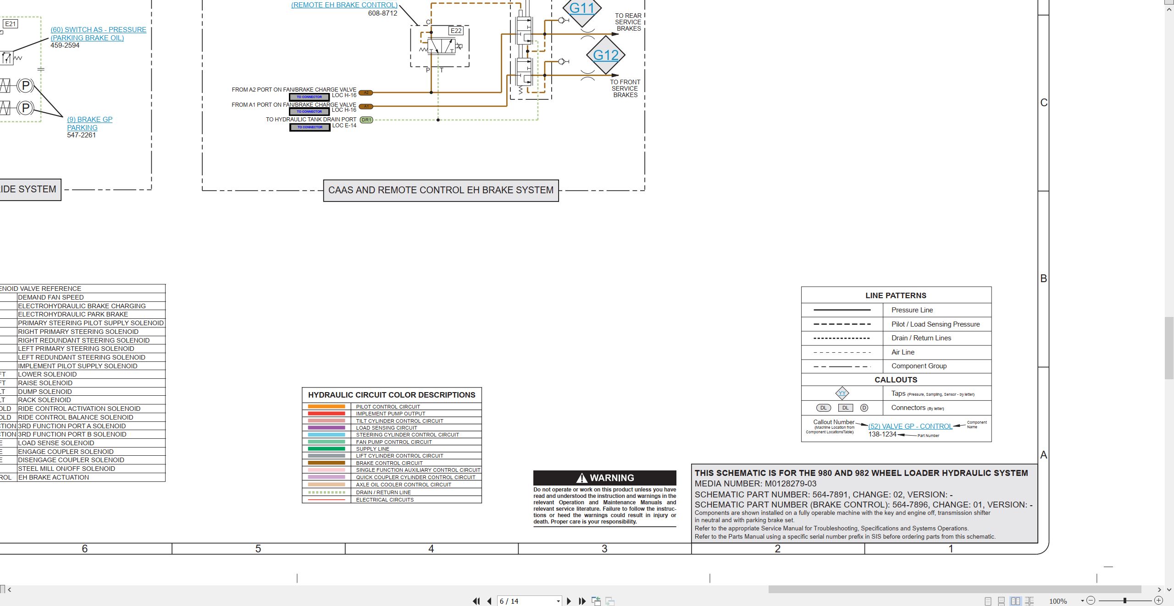Click the BRAKE CONTROL CIRCUIT brown swatch
The image size is (1174, 606).
(326, 463)
